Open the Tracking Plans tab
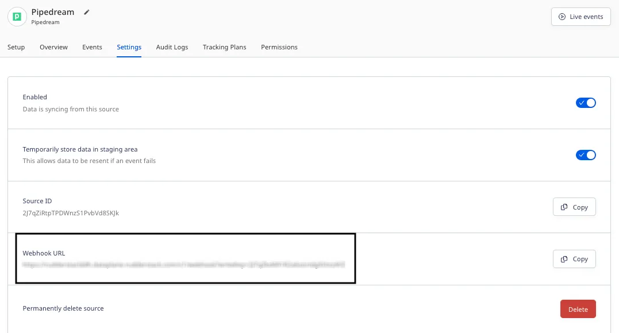619x333 pixels. [x=224, y=47]
